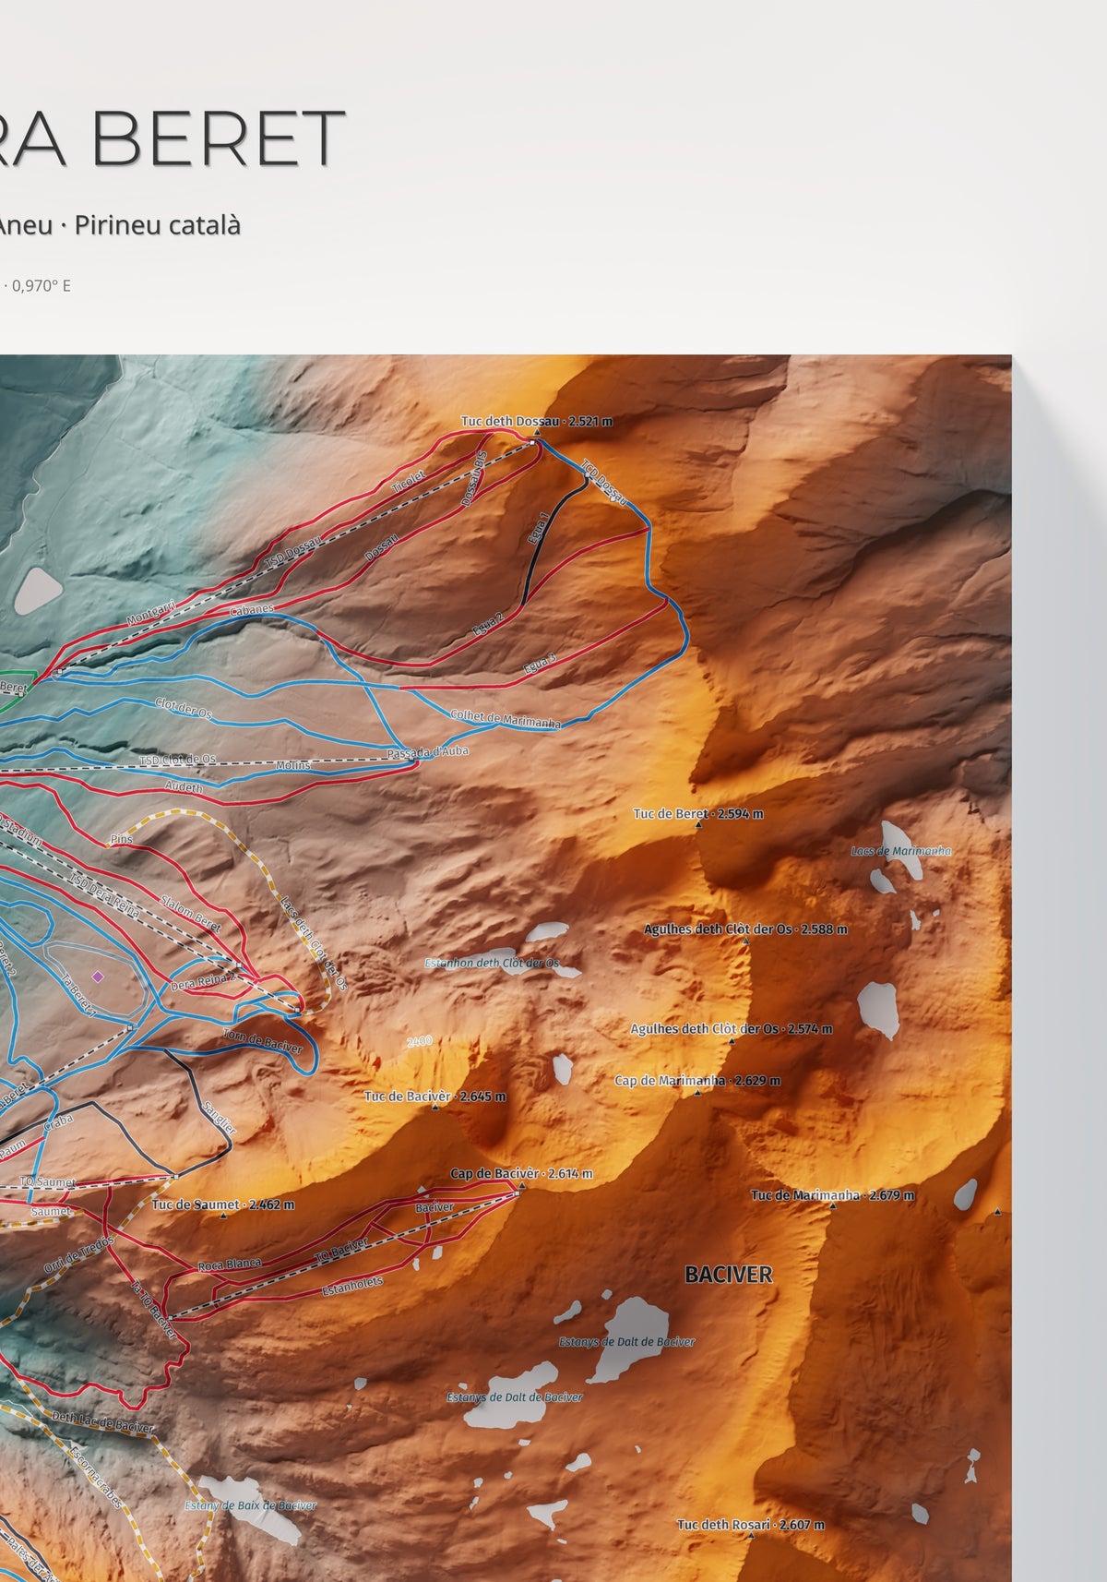Click the "Pirineu català" subtitle text

pos(158,225)
